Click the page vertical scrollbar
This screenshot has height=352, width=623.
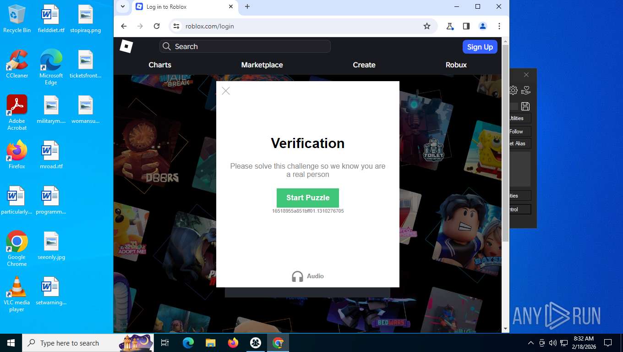tap(506, 142)
